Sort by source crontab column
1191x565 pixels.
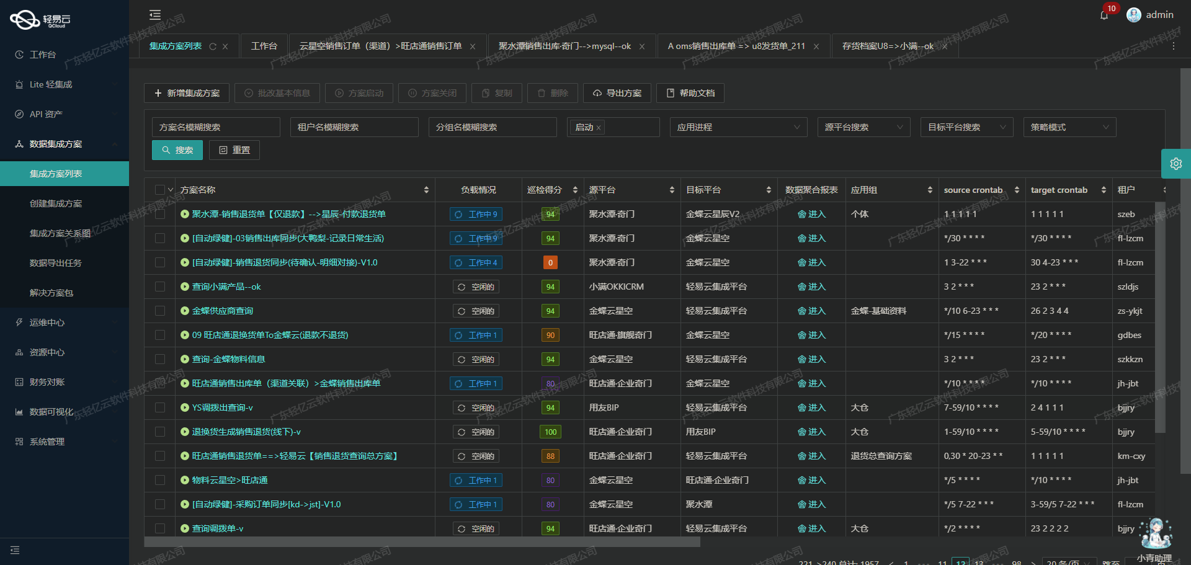click(x=1017, y=190)
